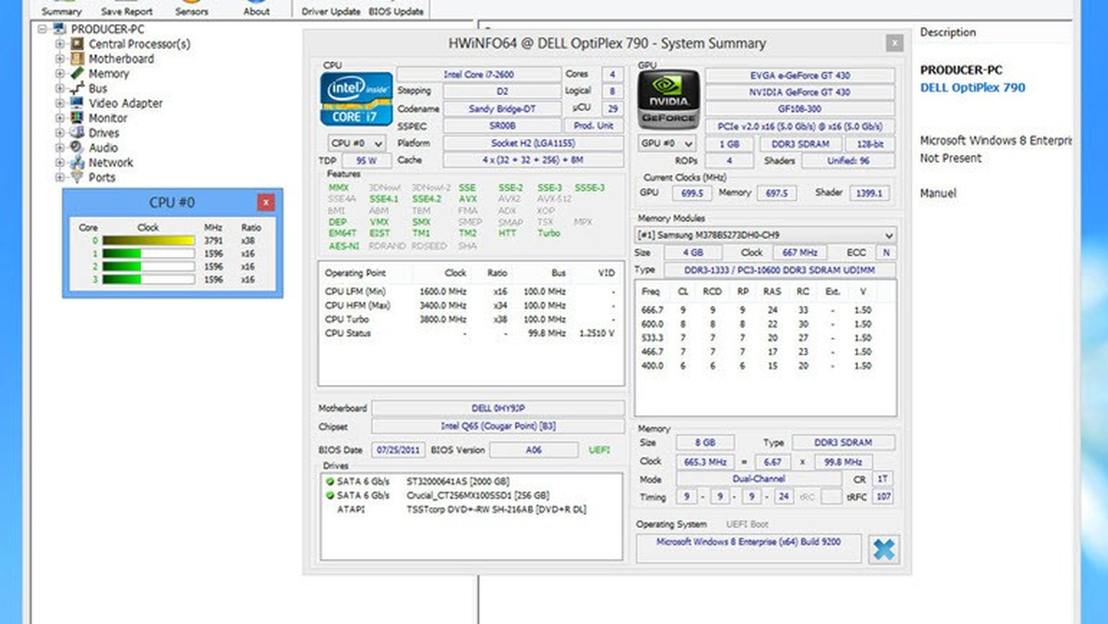The image size is (1108, 624).
Task: Expand the Central Processor(s) tree node
Action: pos(60,43)
